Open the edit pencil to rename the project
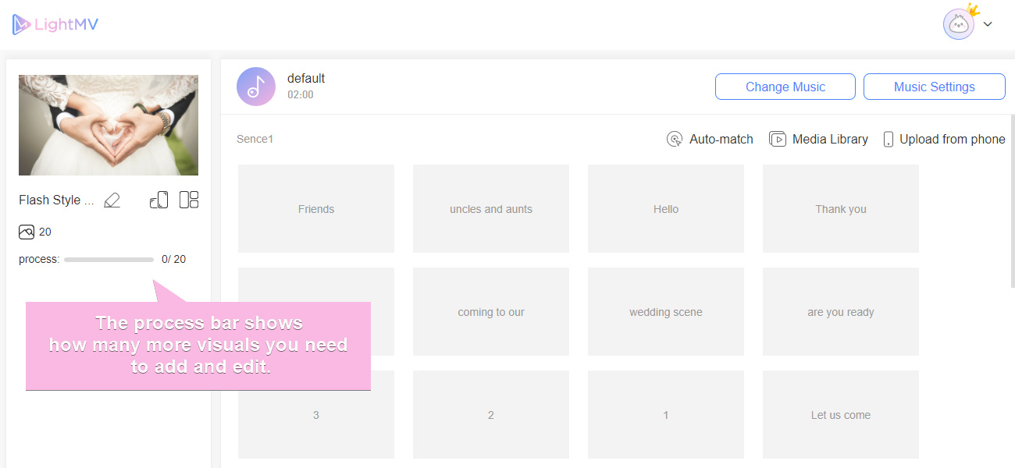1015x468 pixels. click(x=112, y=200)
